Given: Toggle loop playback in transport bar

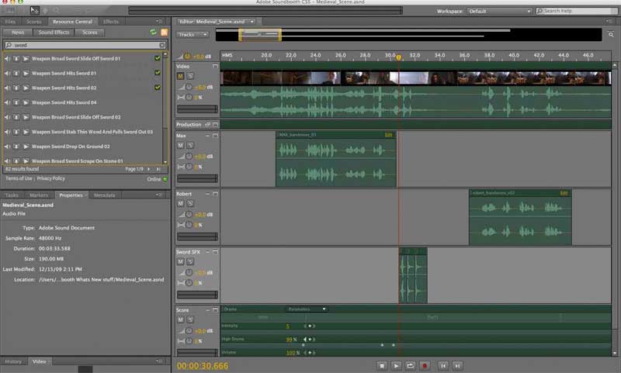Looking at the screenshot, I should click(x=411, y=364).
